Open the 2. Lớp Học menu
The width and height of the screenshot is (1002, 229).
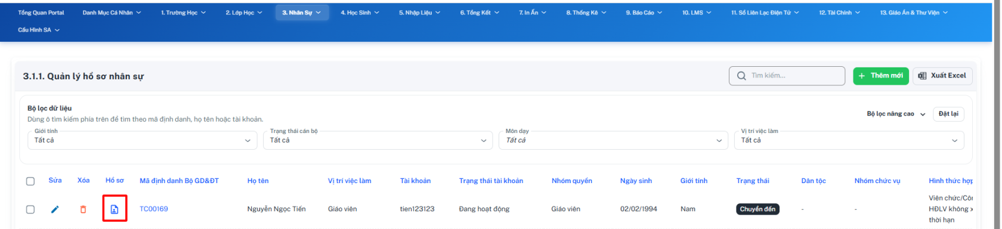click(x=244, y=13)
